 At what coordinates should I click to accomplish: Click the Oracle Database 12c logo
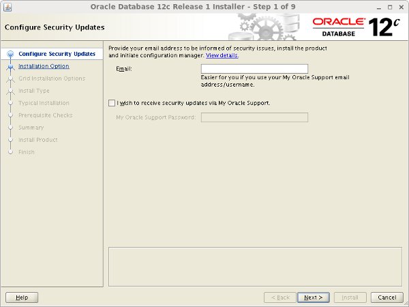pos(357,27)
